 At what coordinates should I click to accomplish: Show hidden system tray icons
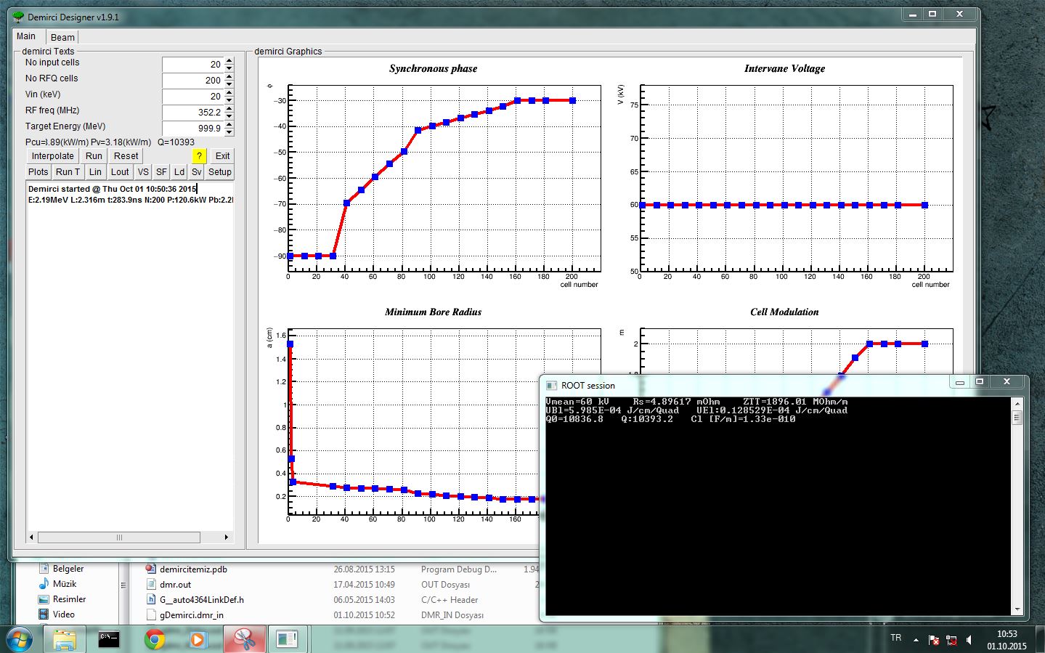click(x=916, y=640)
